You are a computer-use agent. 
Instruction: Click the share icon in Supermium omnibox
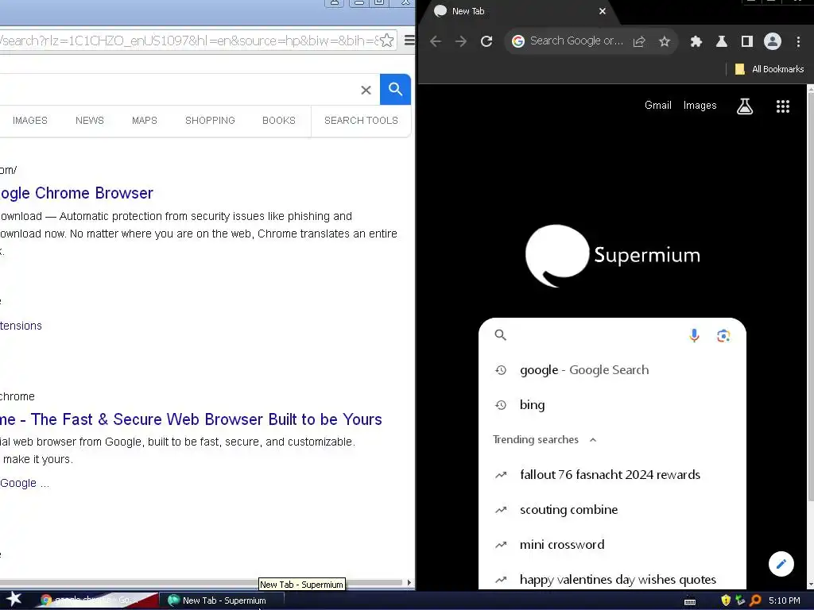click(x=639, y=41)
